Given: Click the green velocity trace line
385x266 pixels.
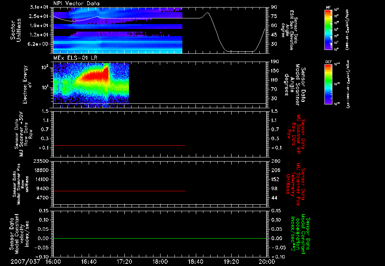Looking at the screenshot, I should pos(160,238).
